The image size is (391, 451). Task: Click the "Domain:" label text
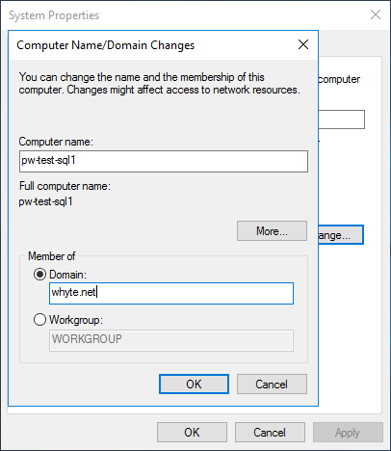click(x=67, y=275)
